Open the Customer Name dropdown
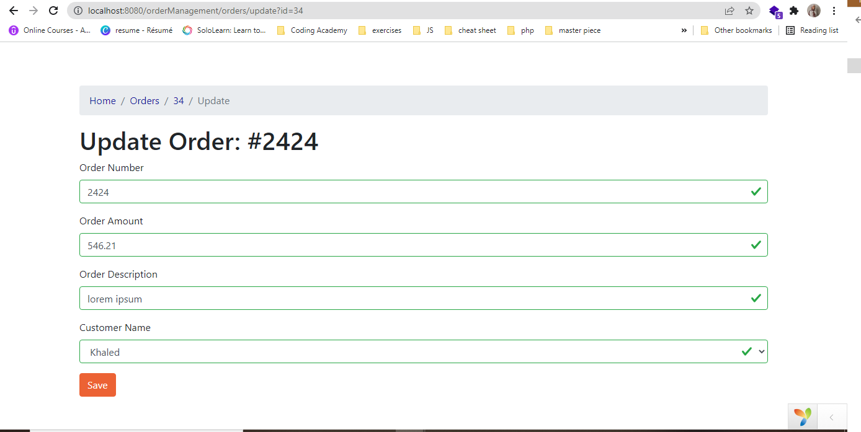Screen dimensions: 861x432 pos(761,351)
